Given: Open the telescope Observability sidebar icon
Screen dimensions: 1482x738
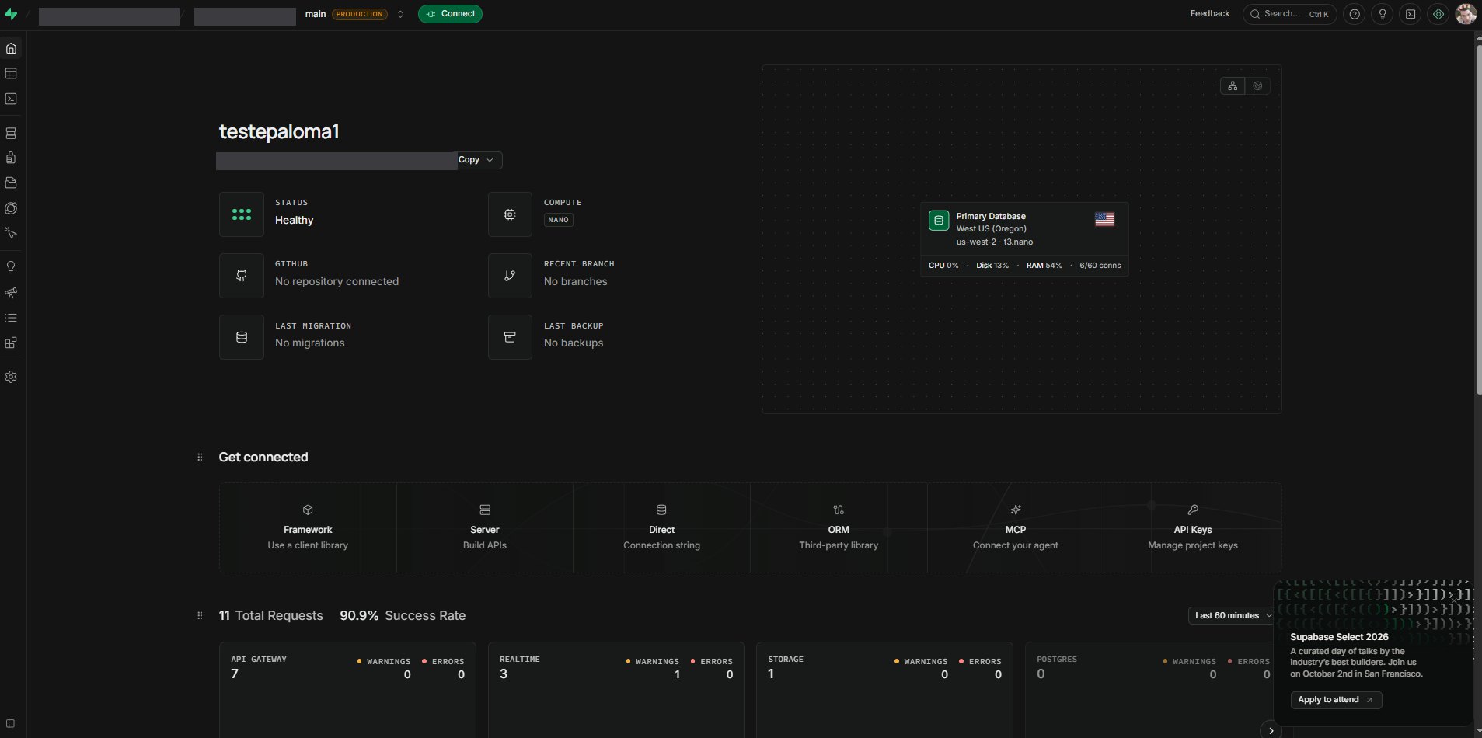Looking at the screenshot, I should tap(11, 293).
